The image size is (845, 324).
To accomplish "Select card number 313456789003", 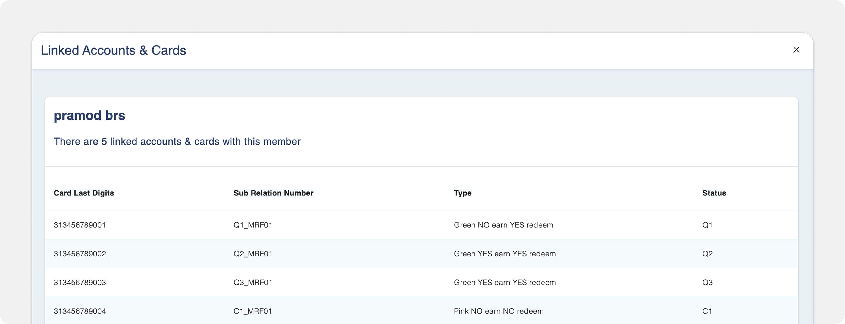I will (x=80, y=283).
